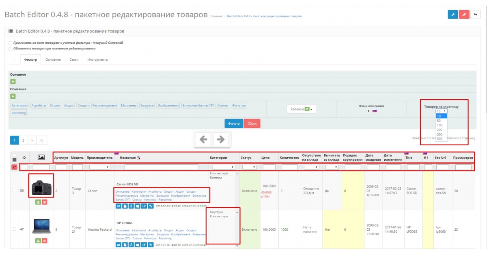
Task: Click the pencil edit icon in HP LP3065 row
Action: (144, 245)
